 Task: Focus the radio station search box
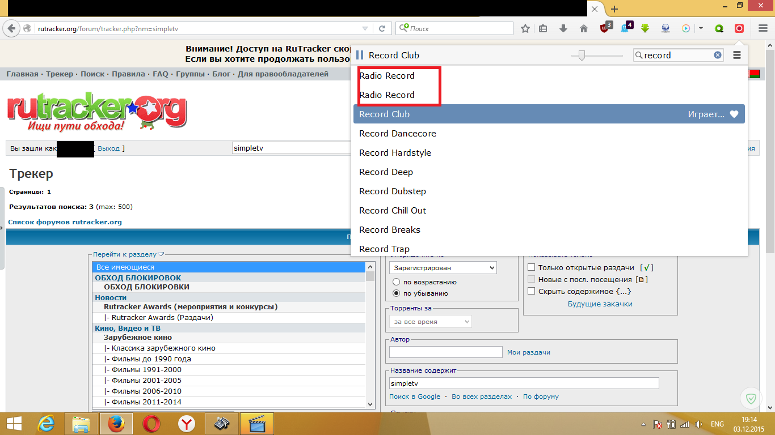click(678, 55)
